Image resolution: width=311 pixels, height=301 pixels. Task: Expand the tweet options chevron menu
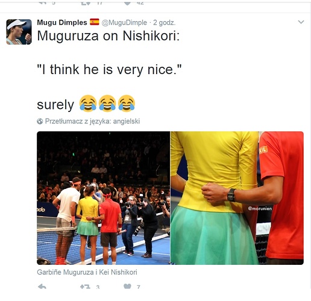point(301,22)
